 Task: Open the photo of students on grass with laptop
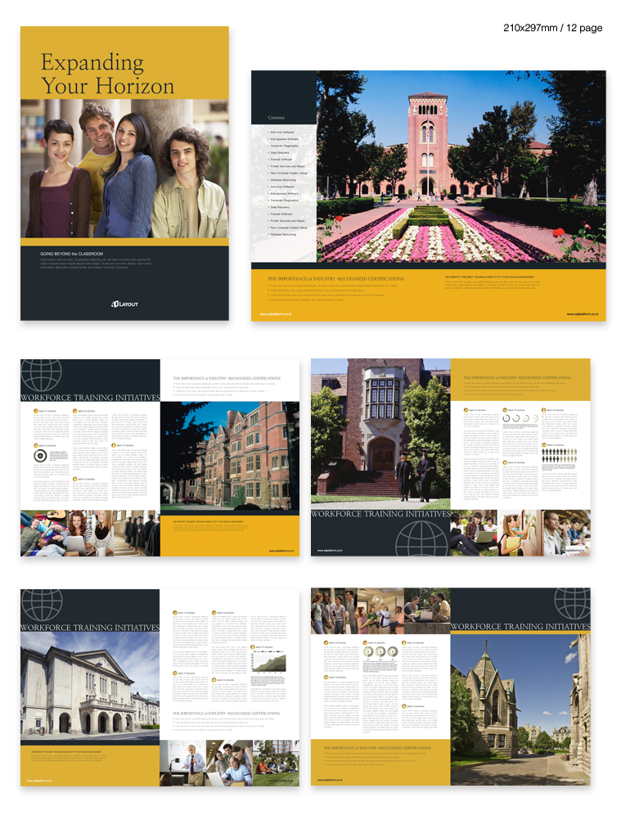pos(474,533)
